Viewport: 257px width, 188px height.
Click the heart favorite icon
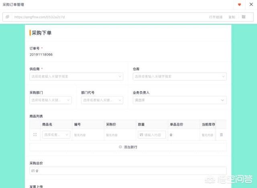240,4
